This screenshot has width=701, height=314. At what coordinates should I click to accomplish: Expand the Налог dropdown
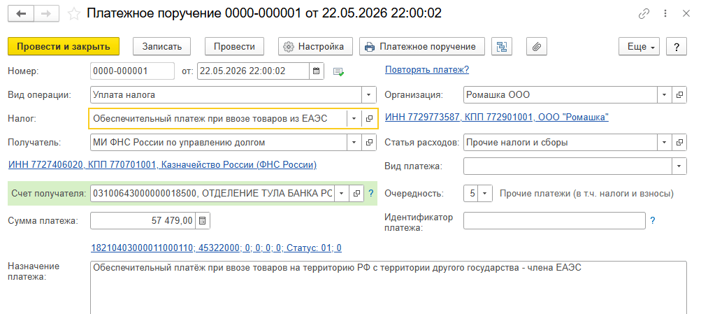click(x=354, y=118)
